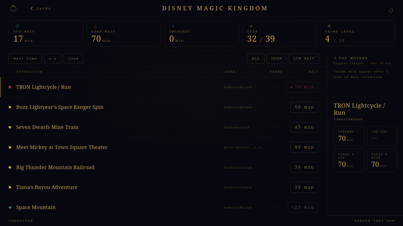Click the AREA column header
This screenshot has height=226, width=403.
[230, 72]
